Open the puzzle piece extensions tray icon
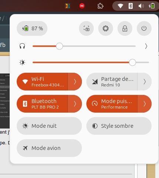159x178 pixels. pyautogui.click(x=100, y=6)
